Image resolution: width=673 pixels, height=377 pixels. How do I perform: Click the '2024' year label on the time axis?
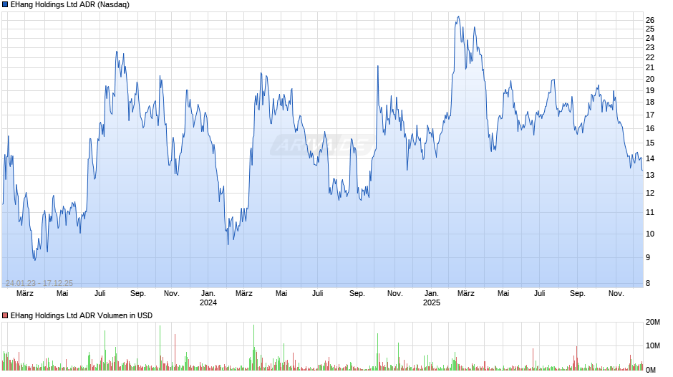point(208,302)
